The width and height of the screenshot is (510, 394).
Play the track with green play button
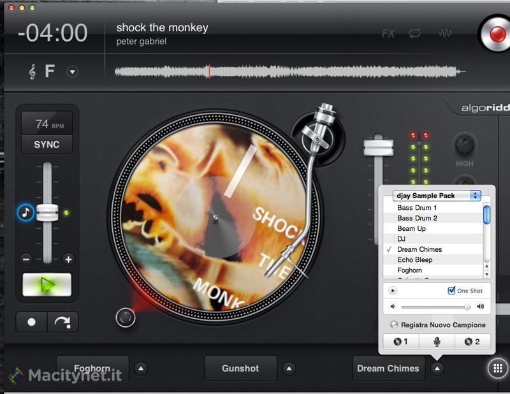[47, 285]
